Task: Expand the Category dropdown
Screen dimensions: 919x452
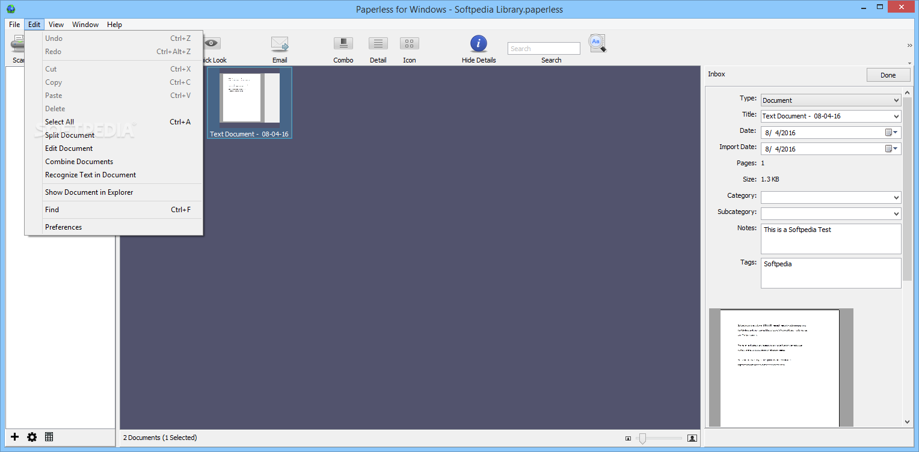Action: (896, 197)
